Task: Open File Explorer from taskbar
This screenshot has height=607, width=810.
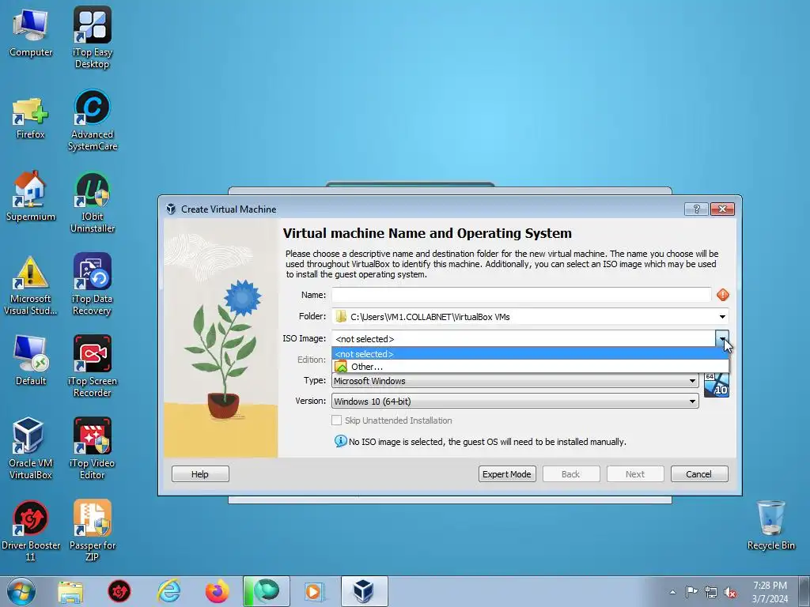Action: [x=70, y=591]
